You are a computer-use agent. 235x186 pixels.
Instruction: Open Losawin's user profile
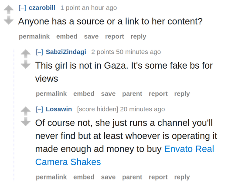click(59, 109)
